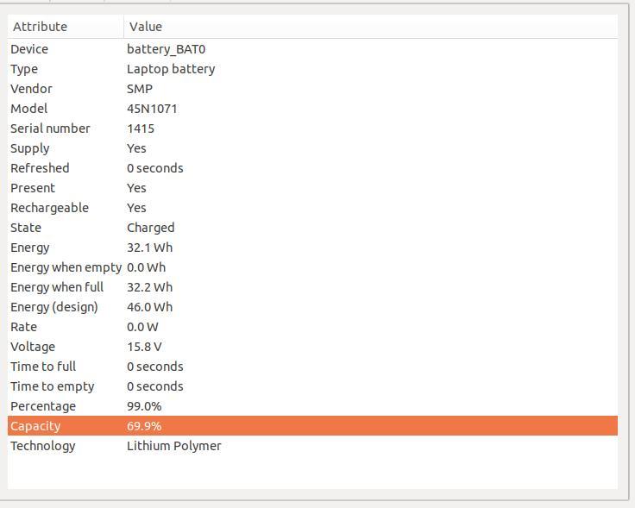Click the 32.1 Wh energy value

150,248
